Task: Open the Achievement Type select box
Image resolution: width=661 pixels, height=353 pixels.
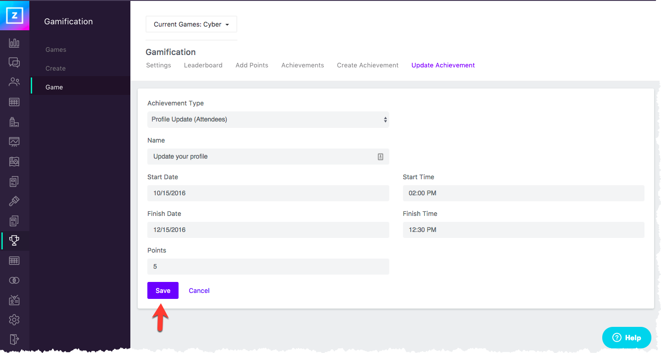Action: coord(268,120)
